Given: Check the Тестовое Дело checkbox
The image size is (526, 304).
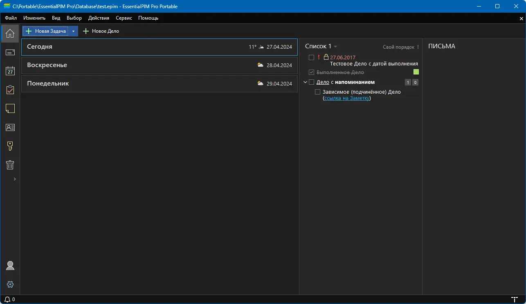Looking at the screenshot, I should (x=311, y=58).
